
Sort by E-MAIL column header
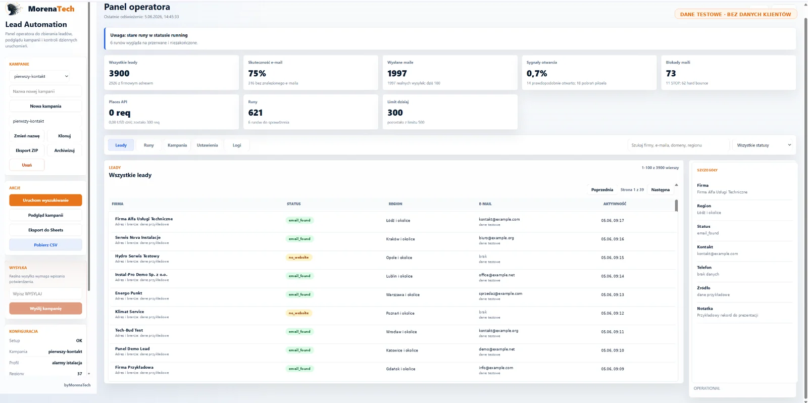485,204
